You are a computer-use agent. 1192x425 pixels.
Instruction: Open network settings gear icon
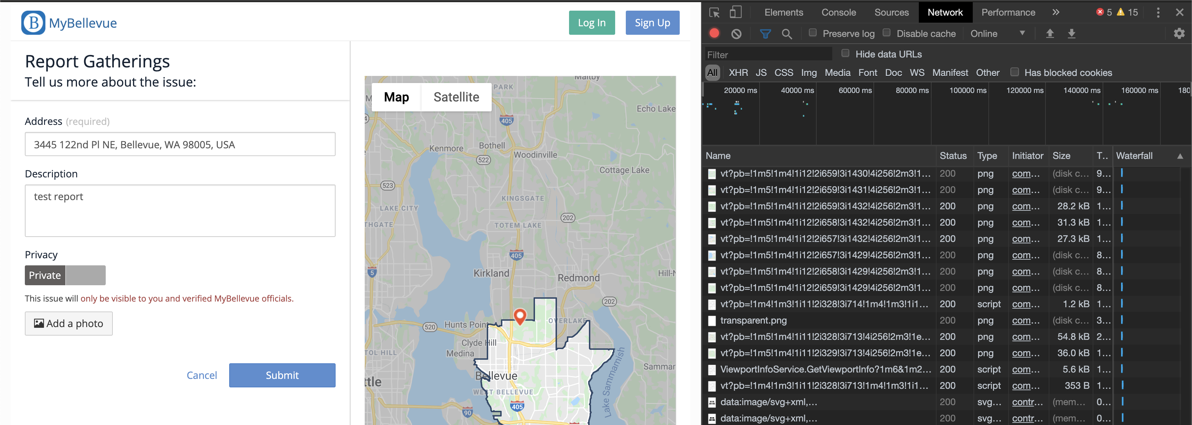pyautogui.click(x=1179, y=33)
